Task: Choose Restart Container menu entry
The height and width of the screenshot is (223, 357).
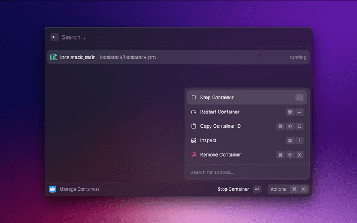Action: (x=220, y=112)
